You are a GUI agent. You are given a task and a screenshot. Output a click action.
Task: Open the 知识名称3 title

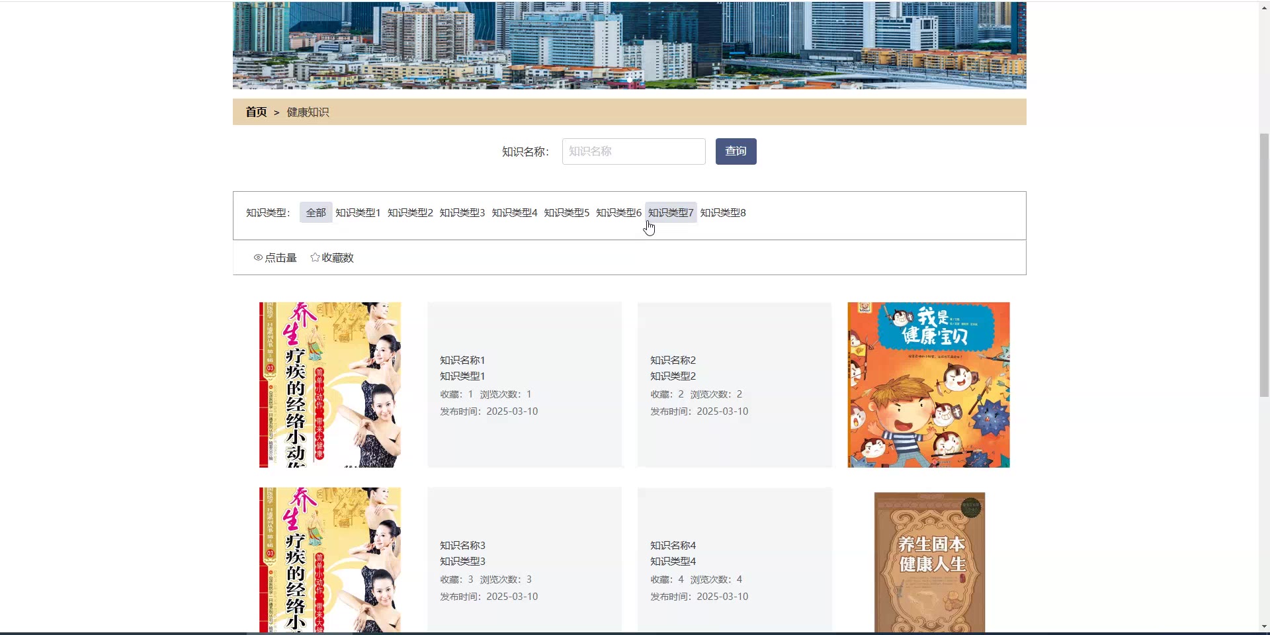click(x=462, y=546)
